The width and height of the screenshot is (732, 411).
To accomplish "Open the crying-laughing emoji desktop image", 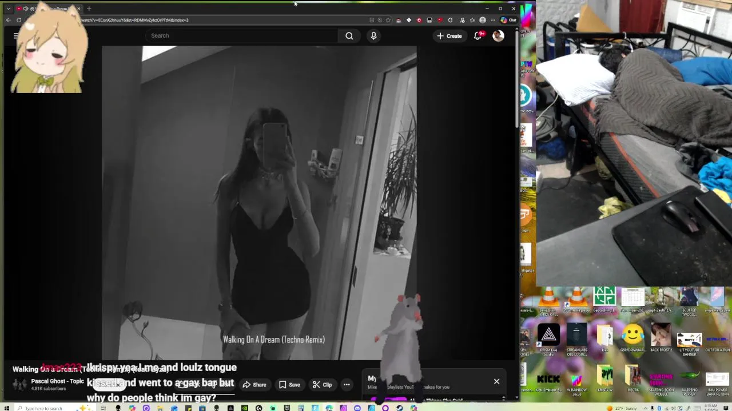I will (x=632, y=338).
